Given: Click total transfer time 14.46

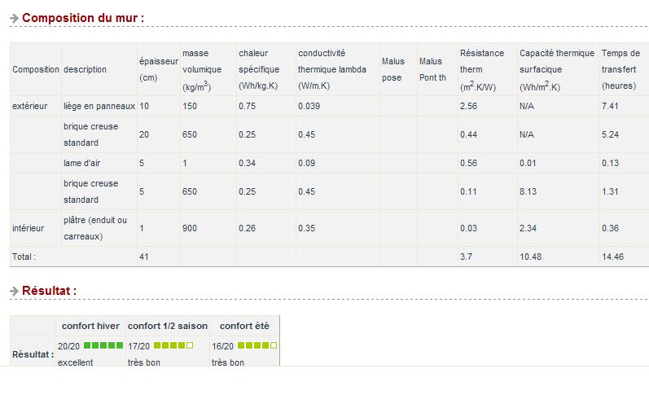Looking at the screenshot, I should coord(612,257).
